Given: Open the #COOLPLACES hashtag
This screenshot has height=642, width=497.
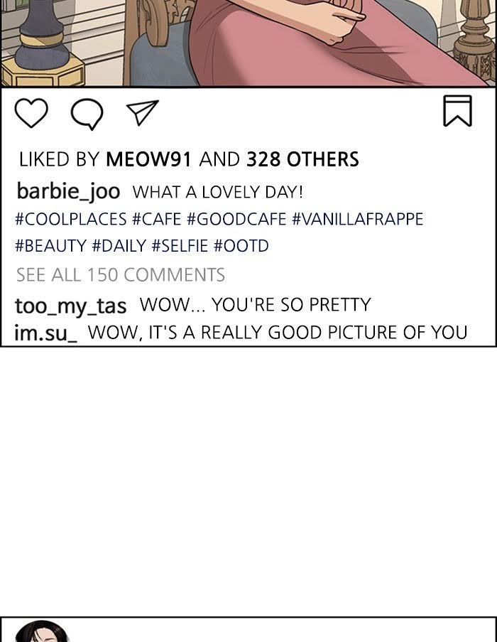Looking at the screenshot, I should point(70,219).
